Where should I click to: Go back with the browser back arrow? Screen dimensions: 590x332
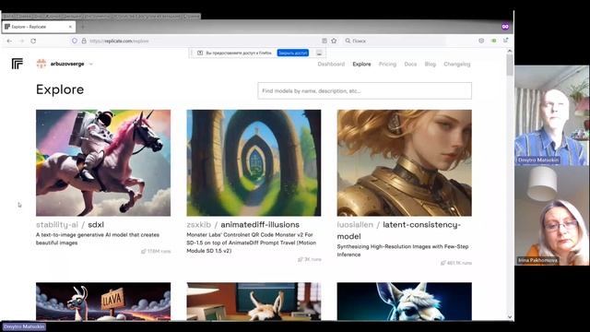point(9,41)
